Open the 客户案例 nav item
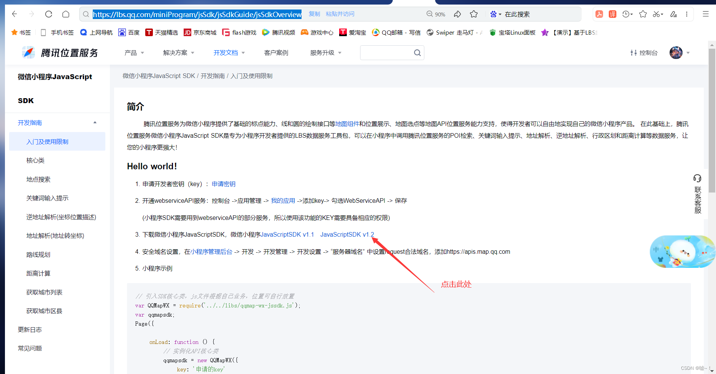Image resolution: width=716 pixels, height=374 pixels. (276, 53)
